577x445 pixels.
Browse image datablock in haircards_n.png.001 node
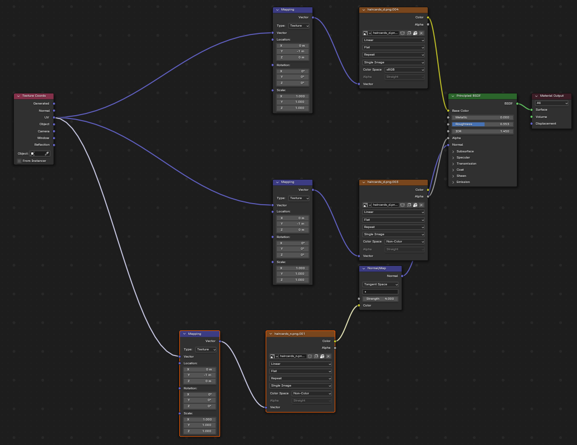coord(273,356)
